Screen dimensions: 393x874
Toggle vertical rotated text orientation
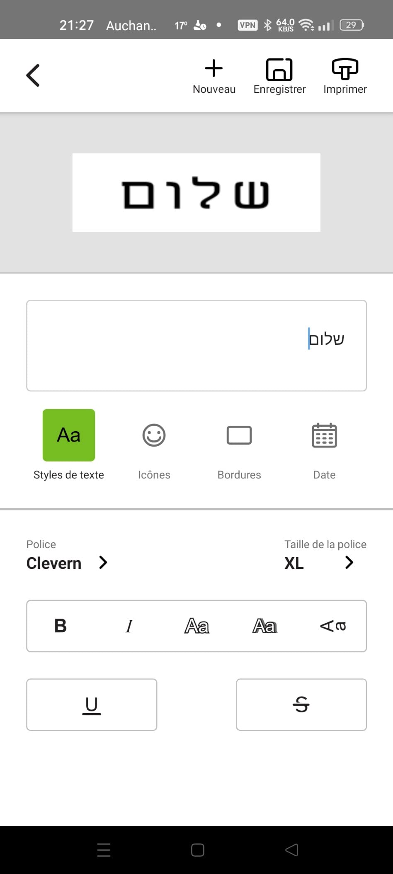pyautogui.click(x=333, y=626)
